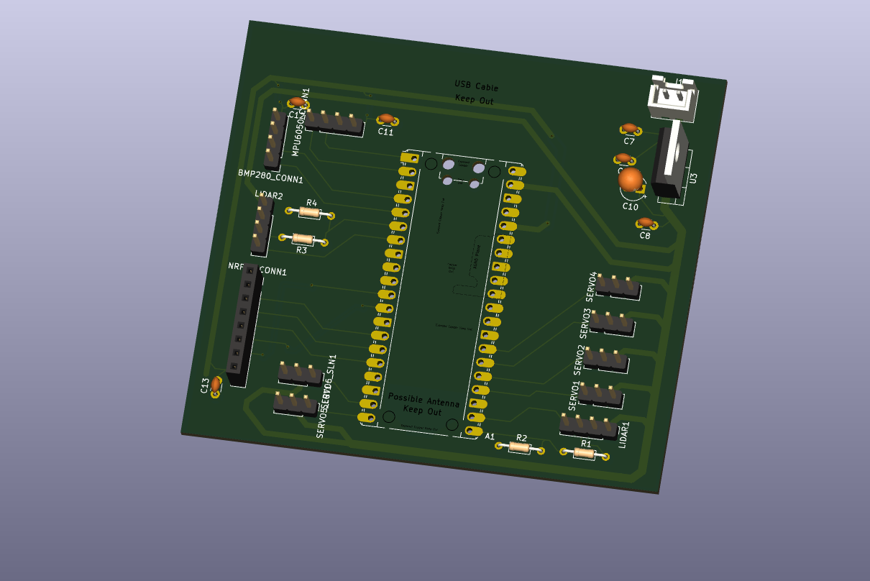Click the 'USB Cable Keep Out' text
This screenshot has height=581, width=870.
pyautogui.click(x=475, y=93)
